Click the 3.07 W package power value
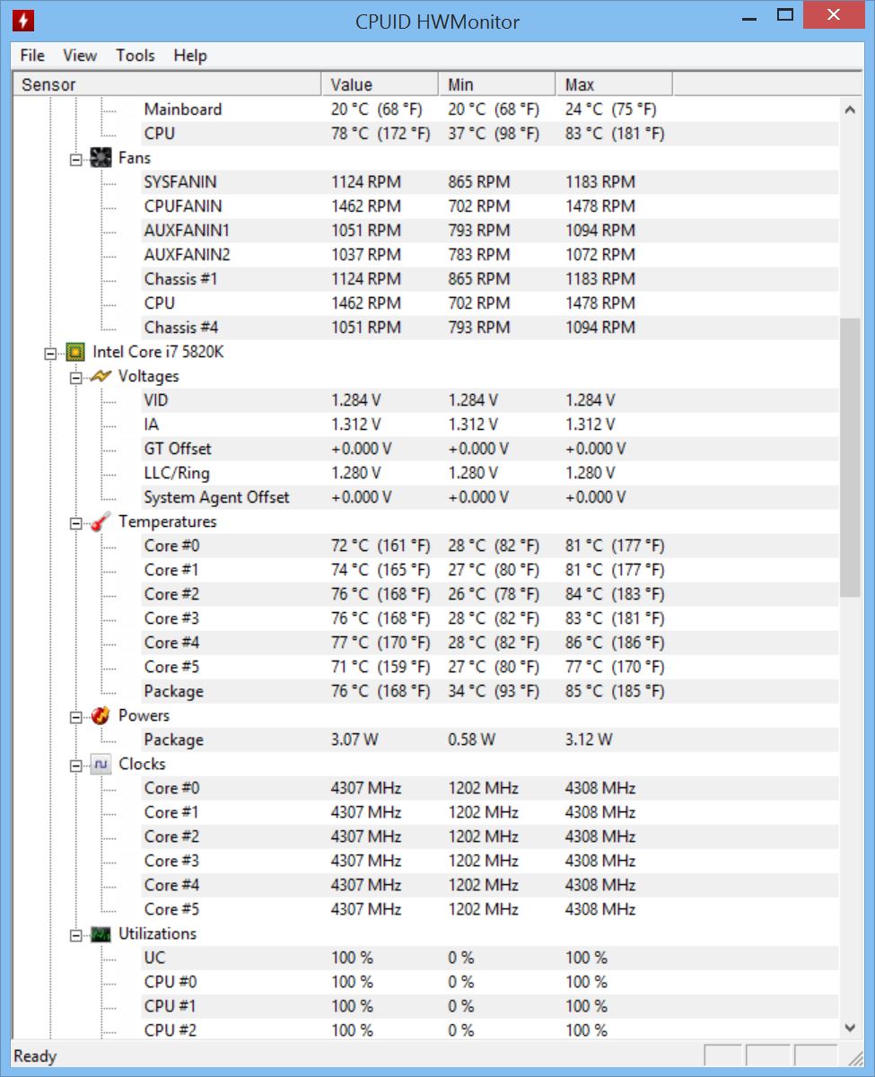Viewport: 875px width, 1077px height. pos(354,740)
